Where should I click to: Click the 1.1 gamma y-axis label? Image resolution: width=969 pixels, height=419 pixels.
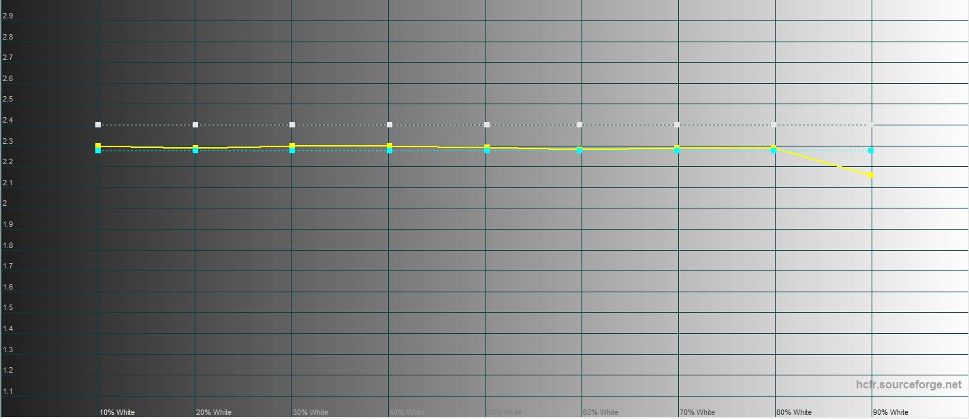(8, 392)
